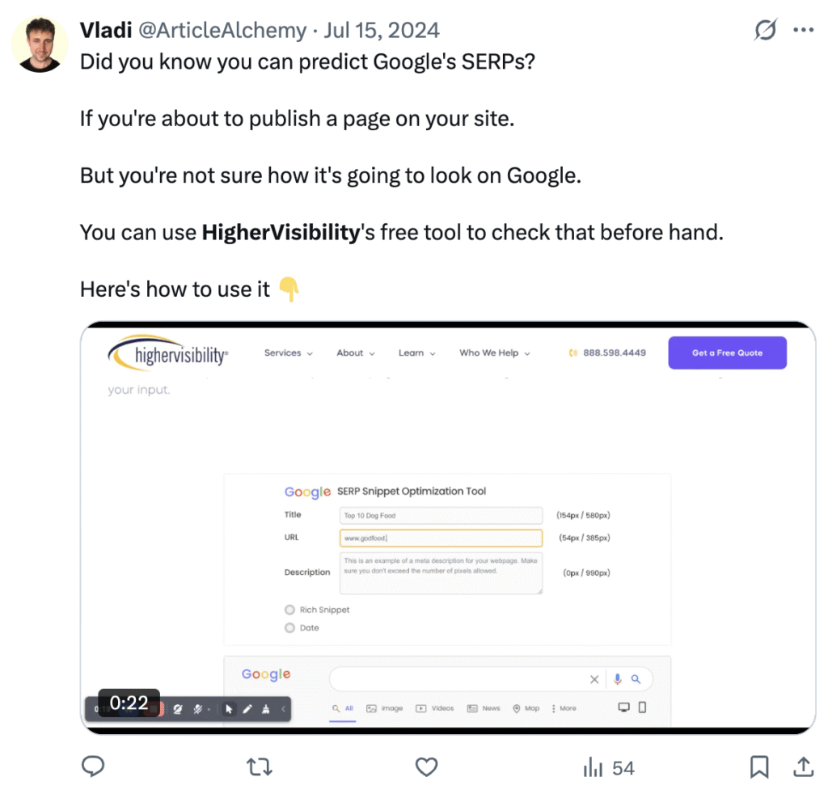The height and width of the screenshot is (794, 828).
Task: Click the reply comment icon
Action: coord(94,767)
